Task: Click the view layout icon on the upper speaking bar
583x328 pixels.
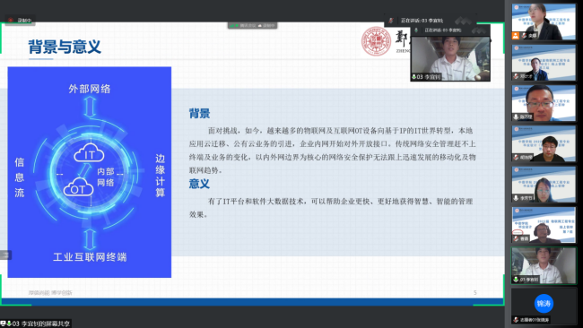Action: click(x=463, y=21)
